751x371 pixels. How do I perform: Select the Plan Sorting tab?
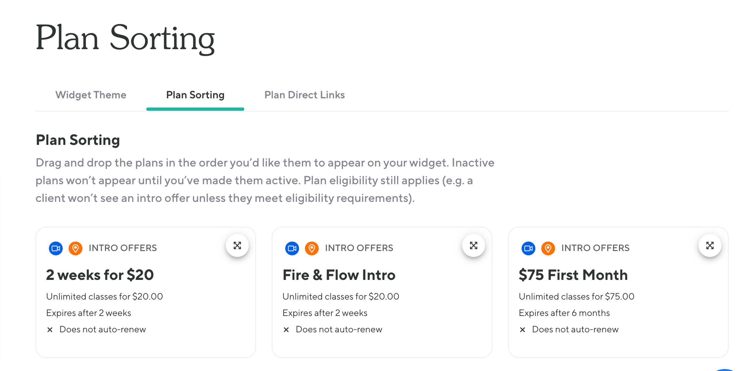coord(195,95)
